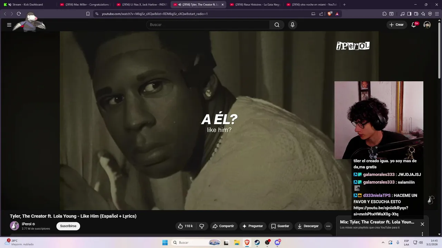Click the video player to pause

coord(219,121)
